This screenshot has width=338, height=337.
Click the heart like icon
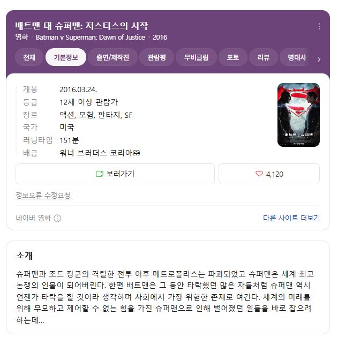tap(259, 174)
